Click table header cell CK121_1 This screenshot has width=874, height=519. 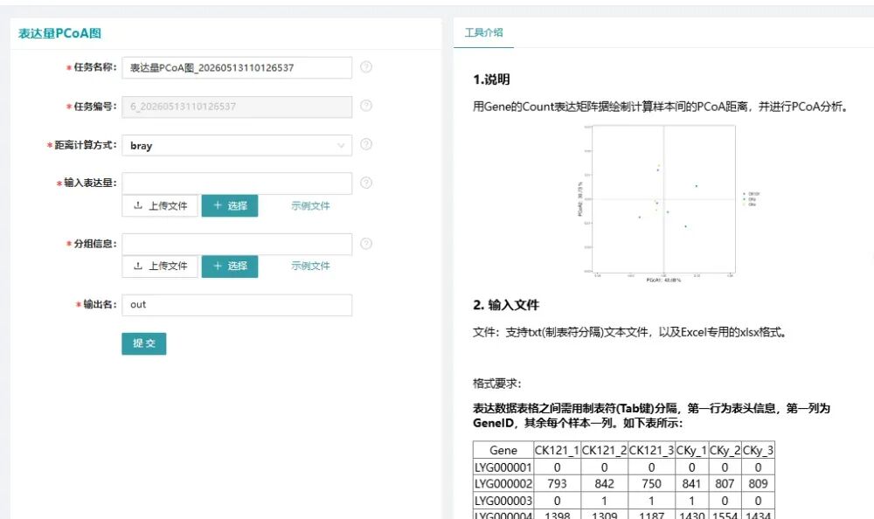click(557, 450)
